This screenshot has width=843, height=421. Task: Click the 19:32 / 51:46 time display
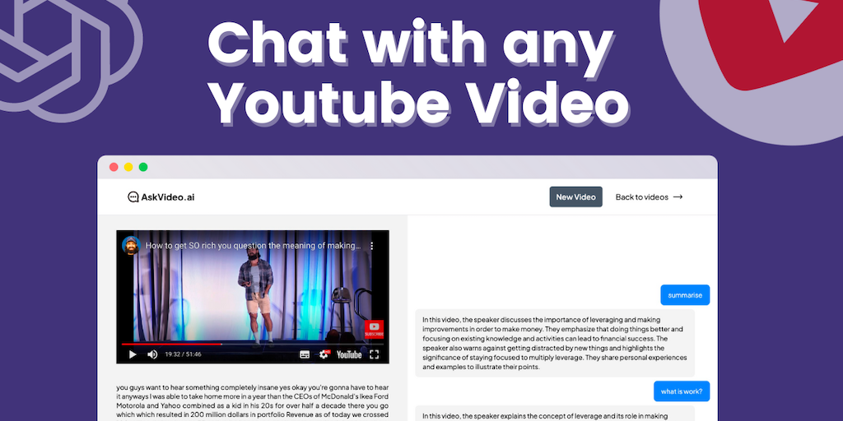click(183, 354)
